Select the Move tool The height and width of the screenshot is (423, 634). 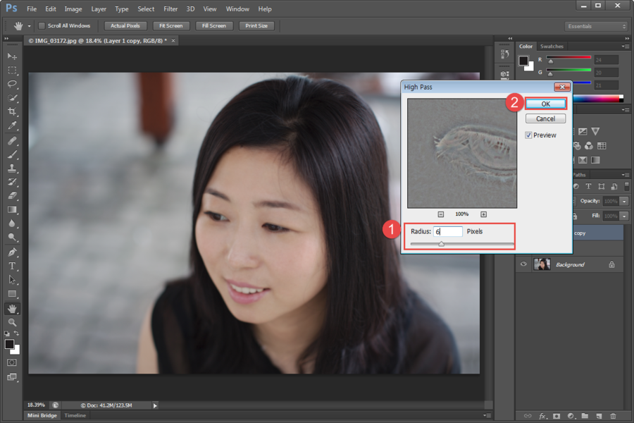pyautogui.click(x=12, y=56)
